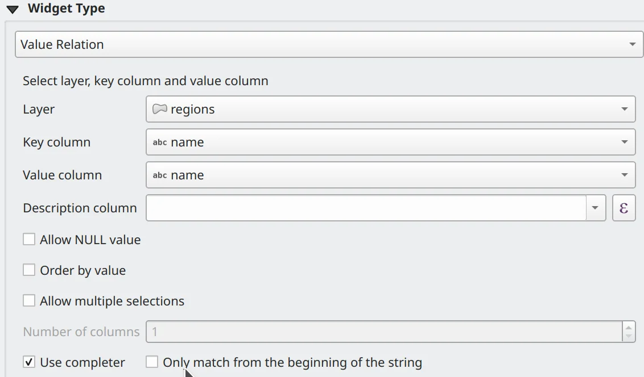The image size is (644, 377).
Task: Open the Value Relation widget type dropdown
Action: 632,44
